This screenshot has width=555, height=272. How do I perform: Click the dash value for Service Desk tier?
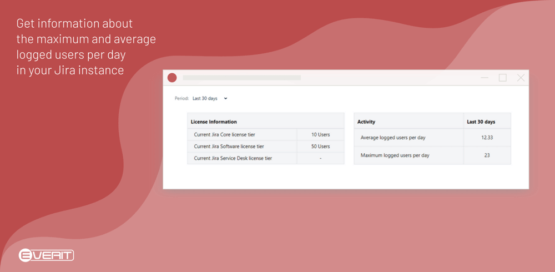point(321,158)
